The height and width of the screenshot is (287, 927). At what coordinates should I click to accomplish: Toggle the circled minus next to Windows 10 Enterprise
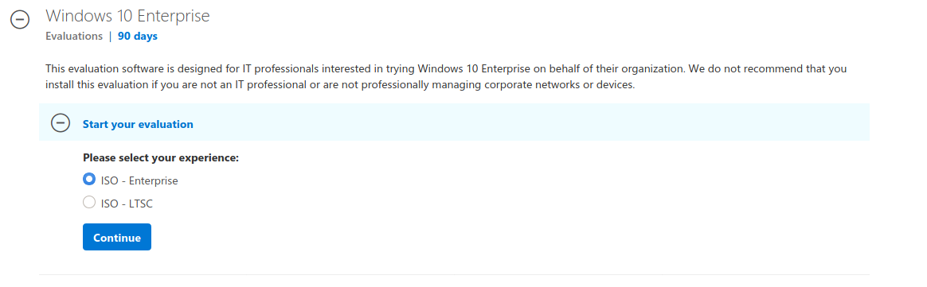(20, 20)
